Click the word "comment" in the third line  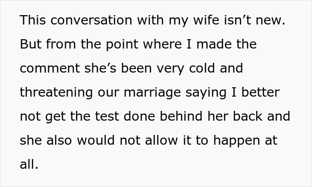point(50,68)
